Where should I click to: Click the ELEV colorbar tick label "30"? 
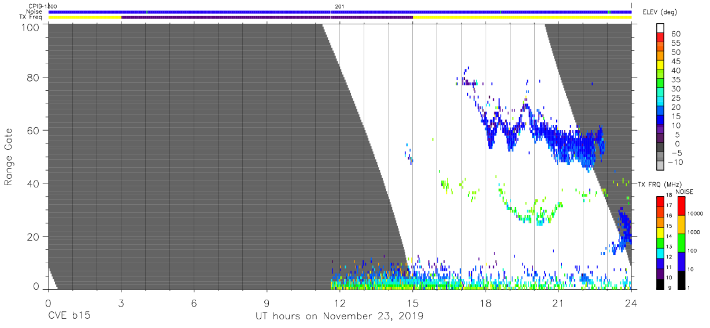click(x=675, y=89)
